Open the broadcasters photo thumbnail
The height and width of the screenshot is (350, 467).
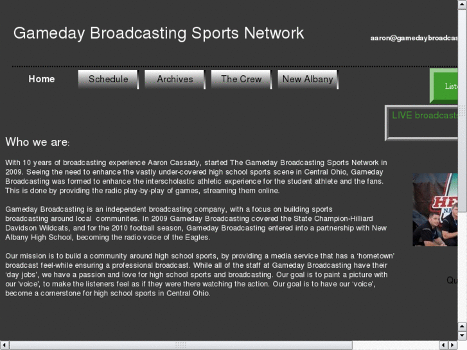tap(435, 210)
